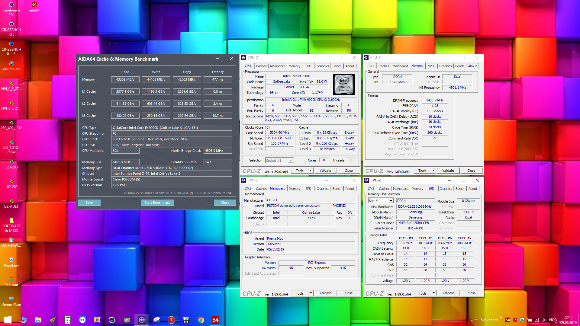Open TeamViewer from the taskbar

(x=82, y=320)
